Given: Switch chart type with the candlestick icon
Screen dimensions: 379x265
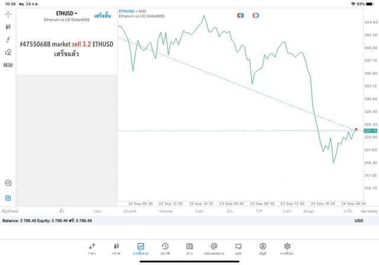Looking at the screenshot, I should 8,27.
